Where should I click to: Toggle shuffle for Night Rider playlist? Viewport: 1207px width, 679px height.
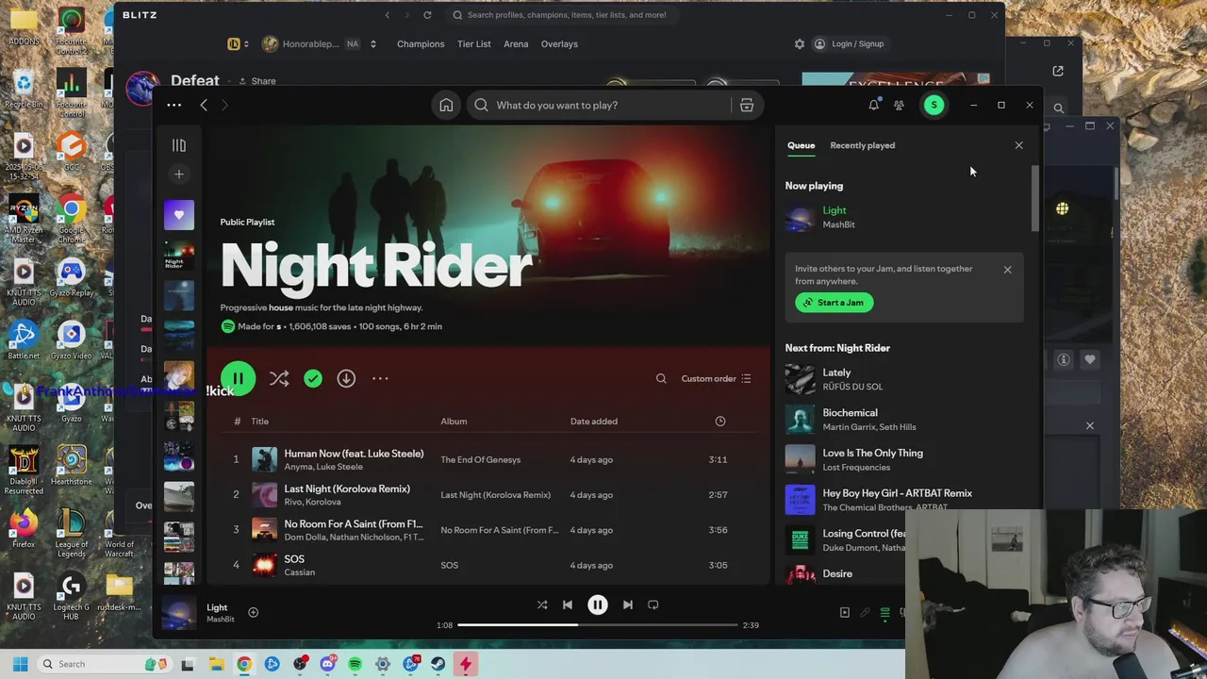[279, 378]
